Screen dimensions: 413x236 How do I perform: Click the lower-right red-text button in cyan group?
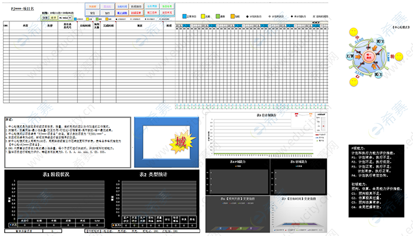pos(167,12)
